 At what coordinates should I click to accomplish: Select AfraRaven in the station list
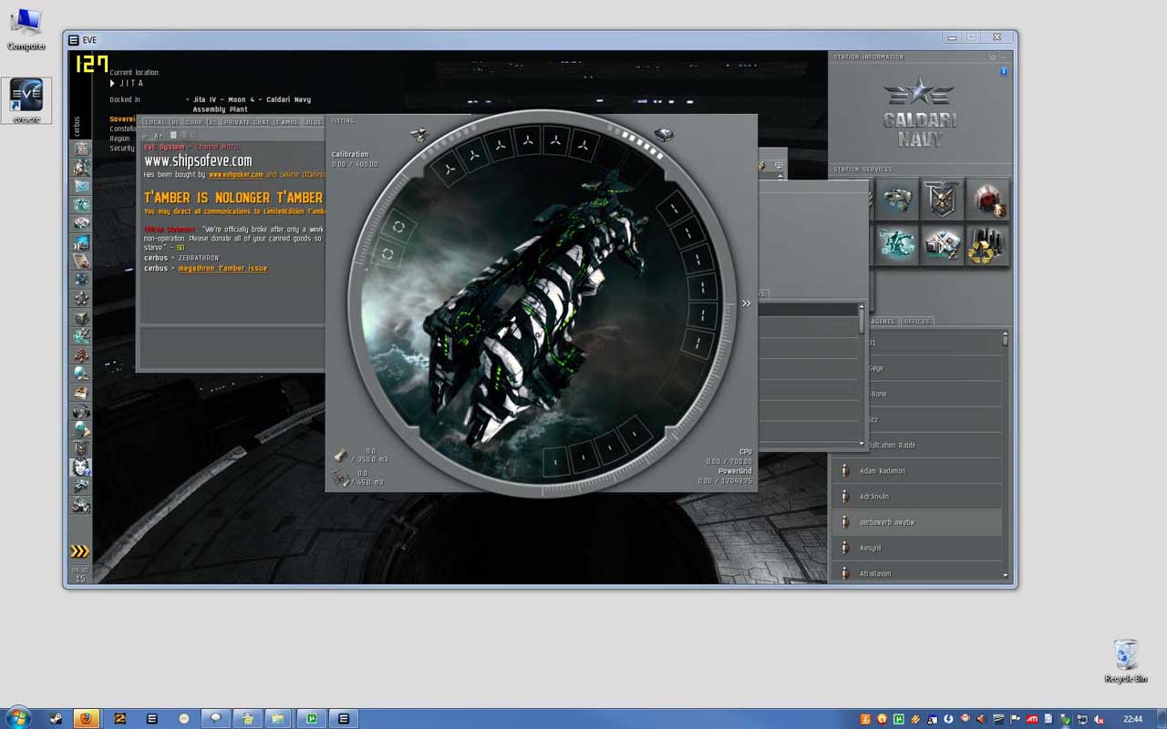(x=916, y=573)
